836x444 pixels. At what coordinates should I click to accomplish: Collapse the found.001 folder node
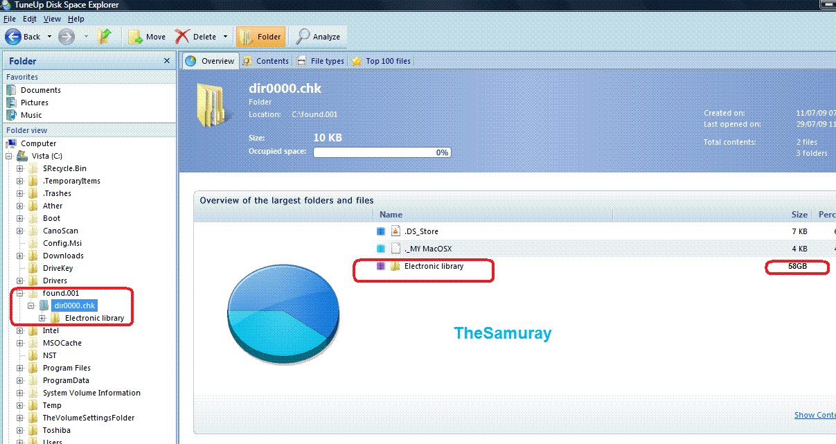[x=20, y=293]
